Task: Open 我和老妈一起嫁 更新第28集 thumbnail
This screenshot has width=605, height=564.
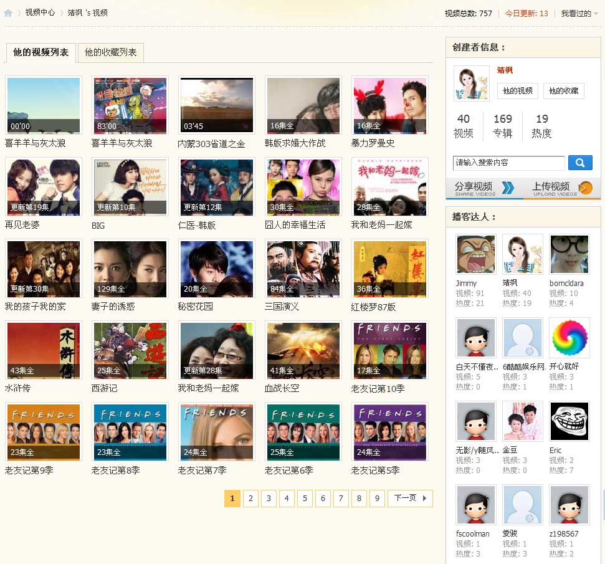Action: pyautogui.click(x=217, y=350)
